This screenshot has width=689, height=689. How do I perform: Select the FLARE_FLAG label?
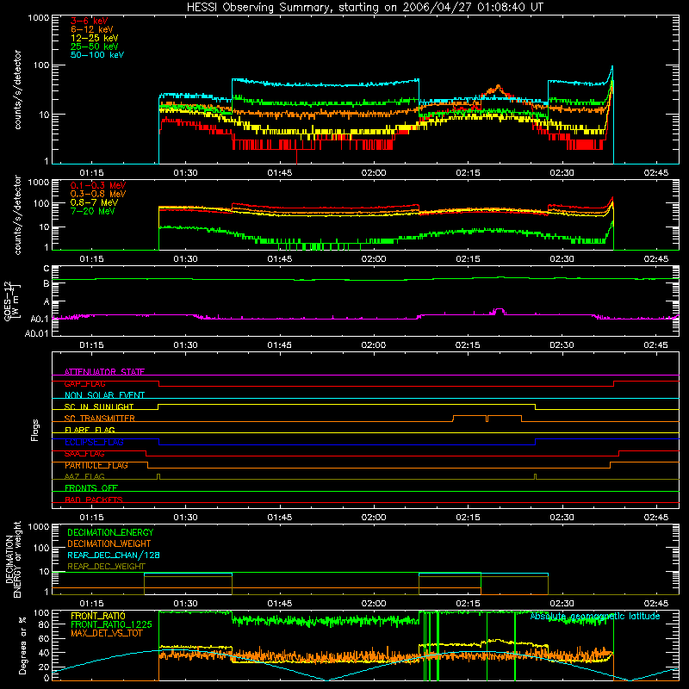click(x=90, y=430)
